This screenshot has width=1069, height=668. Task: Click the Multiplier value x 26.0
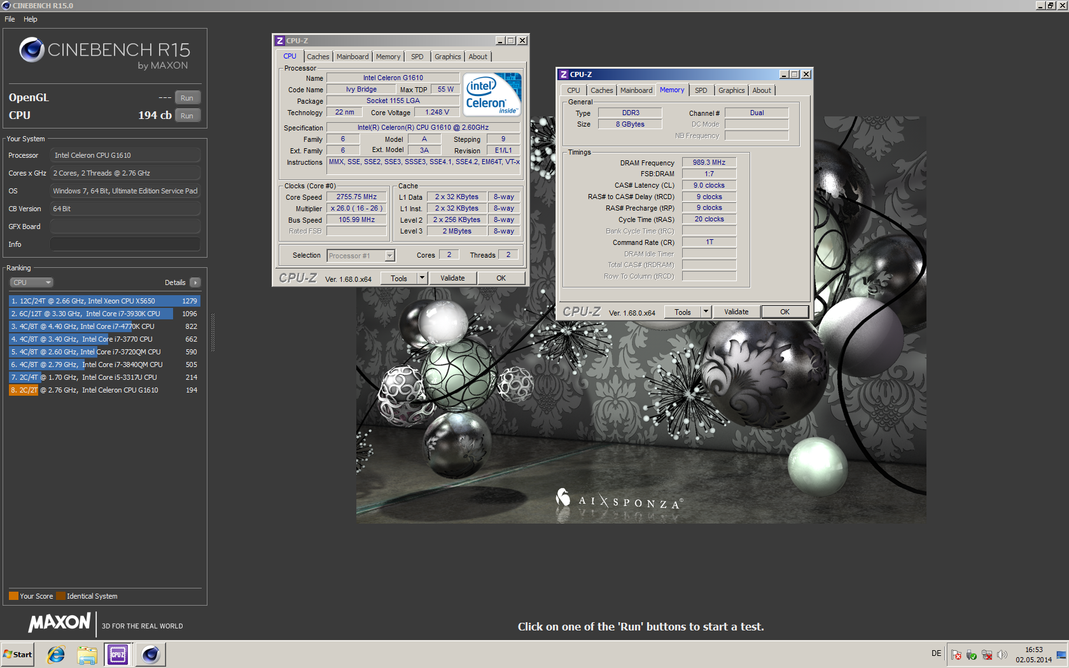356,209
